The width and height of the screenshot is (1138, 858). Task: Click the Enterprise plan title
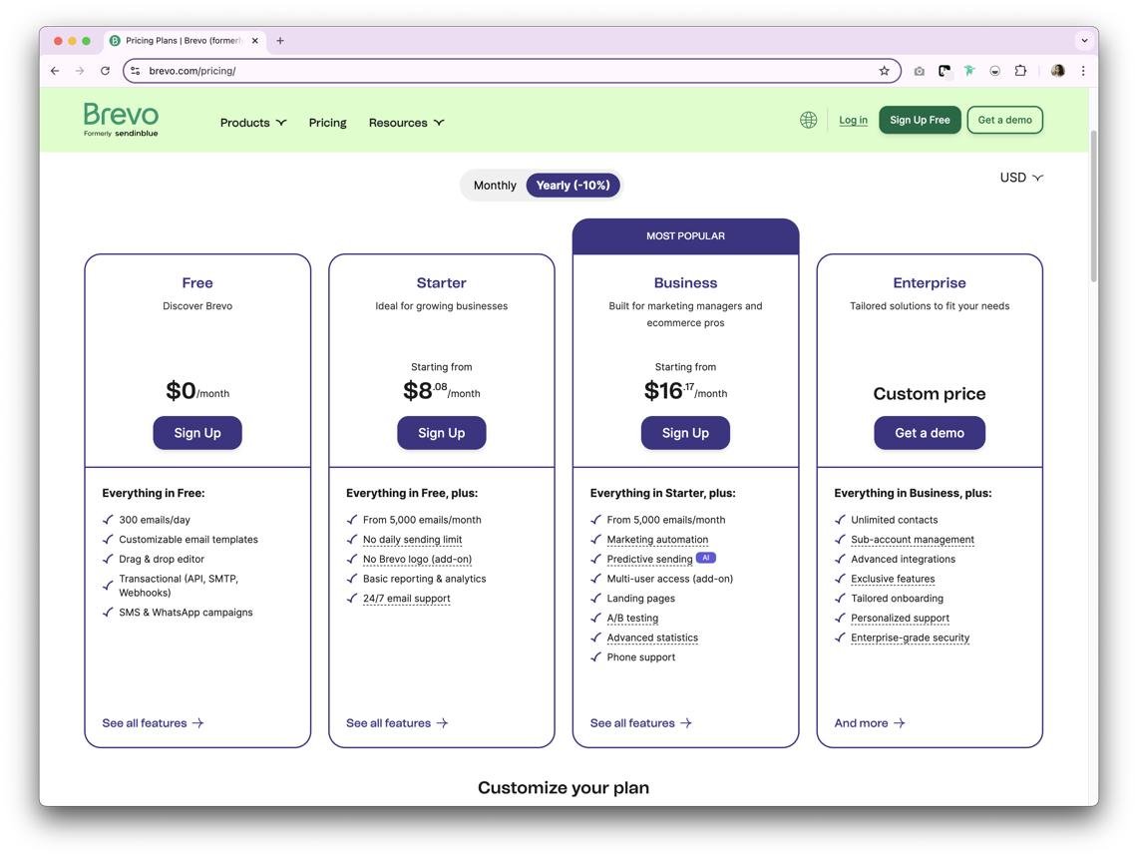[x=929, y=282]
